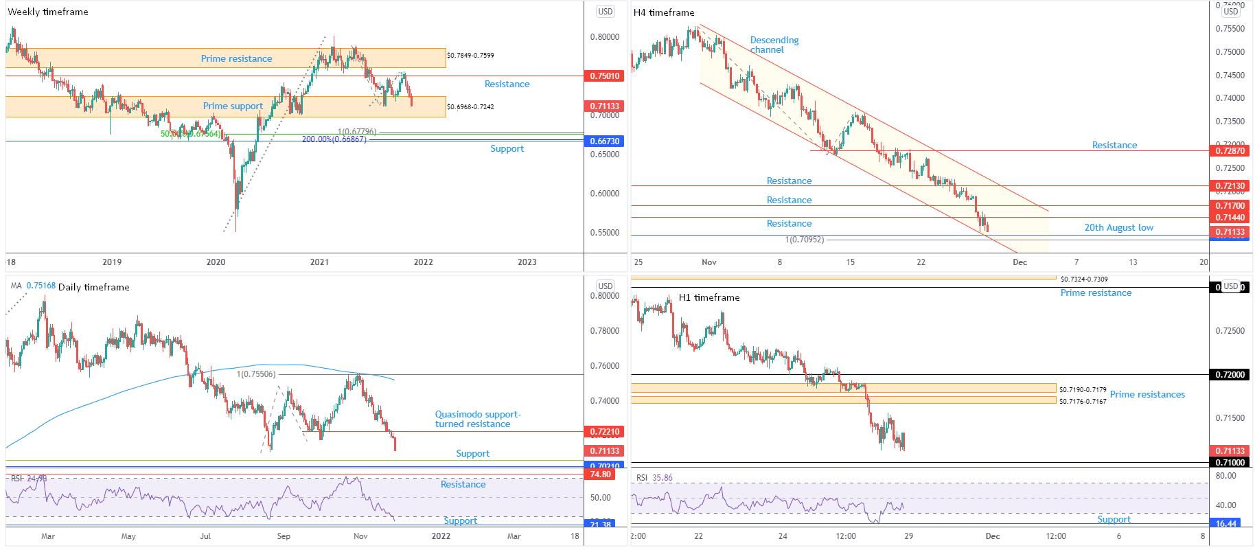Click the USD currency button on H1 chart

click(1231, 286)
